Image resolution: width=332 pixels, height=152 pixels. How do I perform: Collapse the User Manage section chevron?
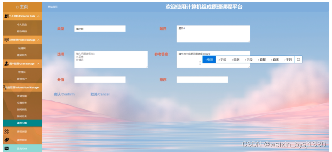point(38,63)
